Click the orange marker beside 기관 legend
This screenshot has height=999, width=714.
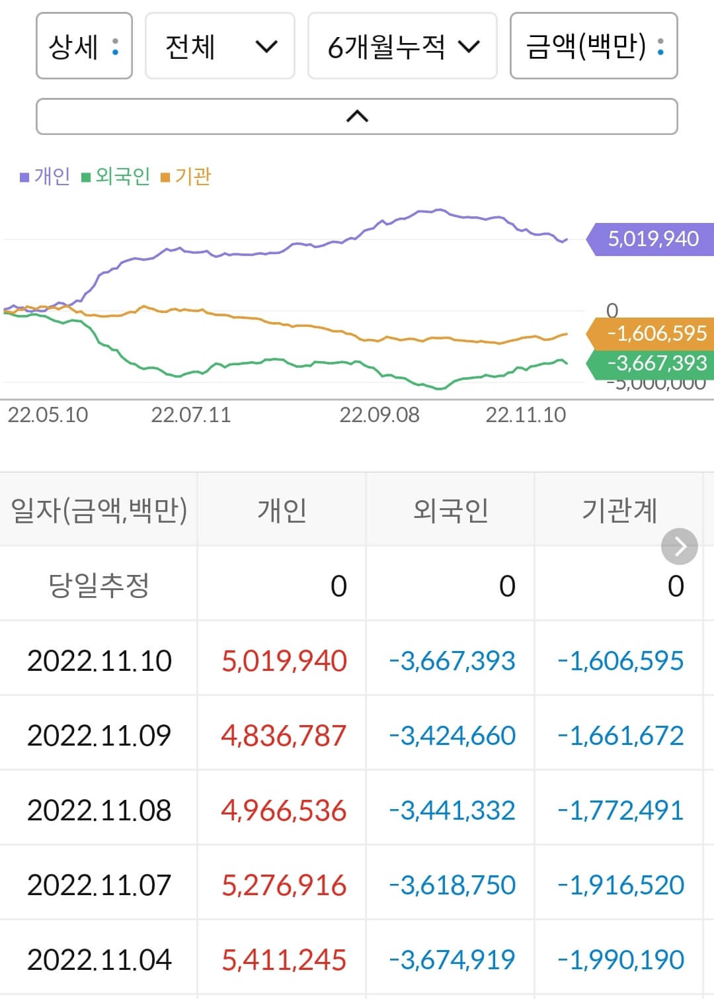167,177
